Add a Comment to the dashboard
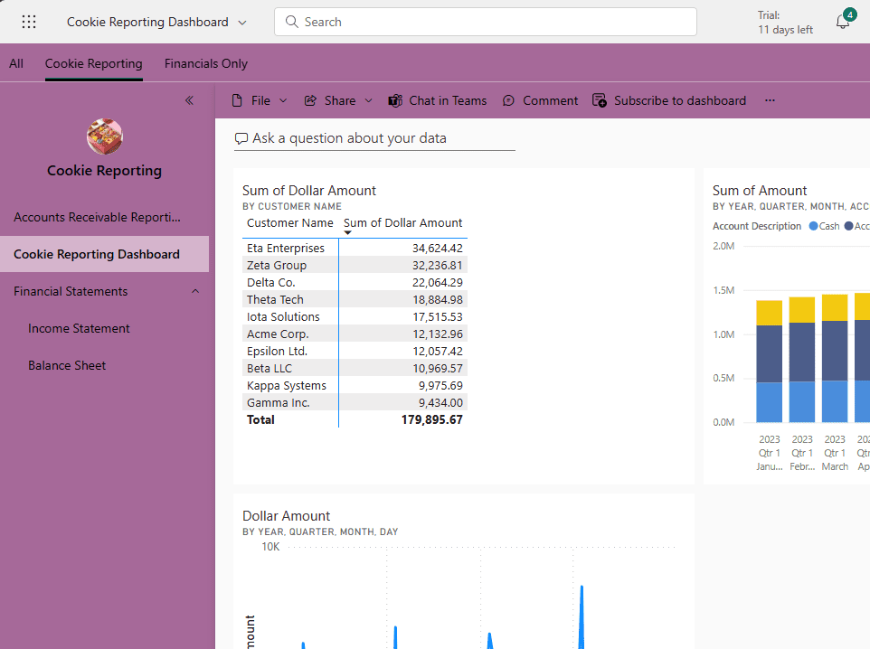 (541, 100)
